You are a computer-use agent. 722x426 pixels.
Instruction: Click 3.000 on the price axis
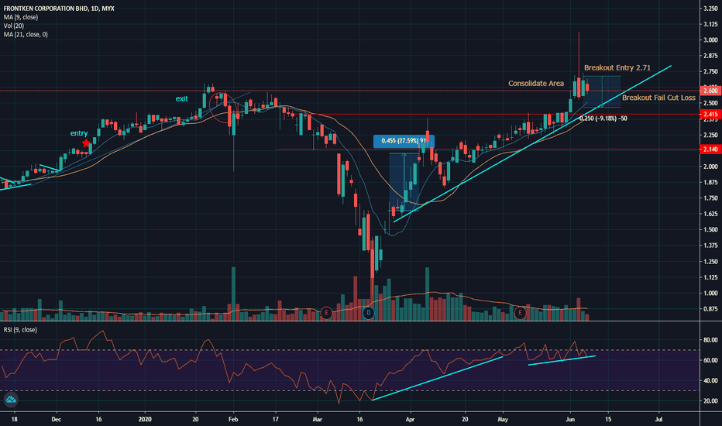[710, 40]
